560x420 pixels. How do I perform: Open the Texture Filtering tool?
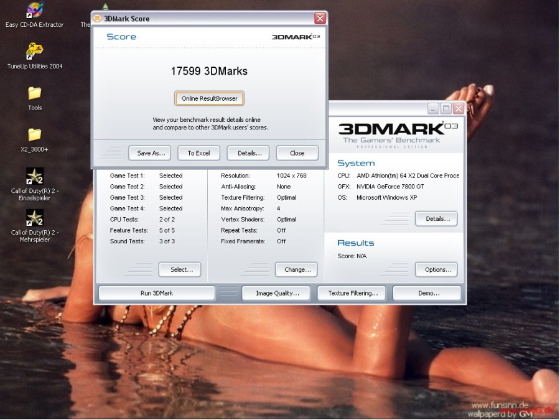point(352,293)
